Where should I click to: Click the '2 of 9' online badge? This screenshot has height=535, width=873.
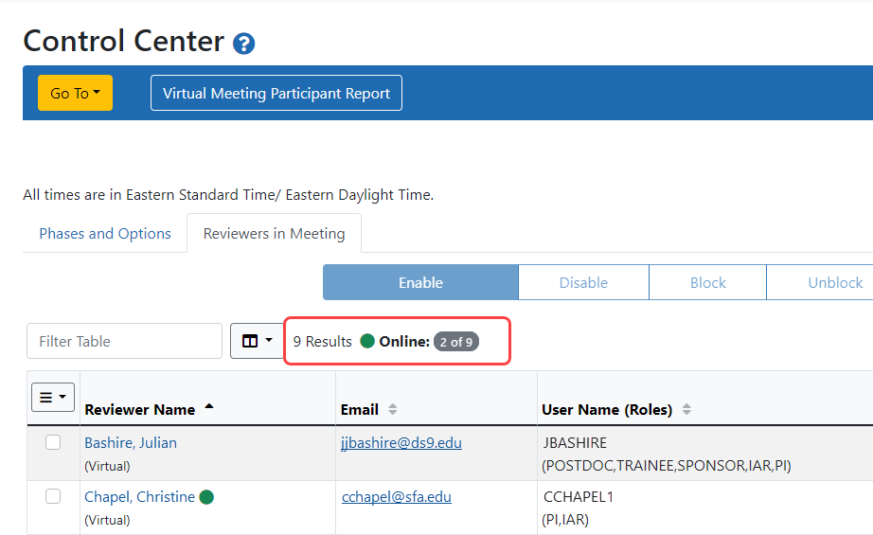click(456, 342)
